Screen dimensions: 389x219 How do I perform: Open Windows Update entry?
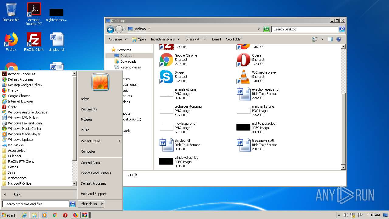(x=20, y=140)
